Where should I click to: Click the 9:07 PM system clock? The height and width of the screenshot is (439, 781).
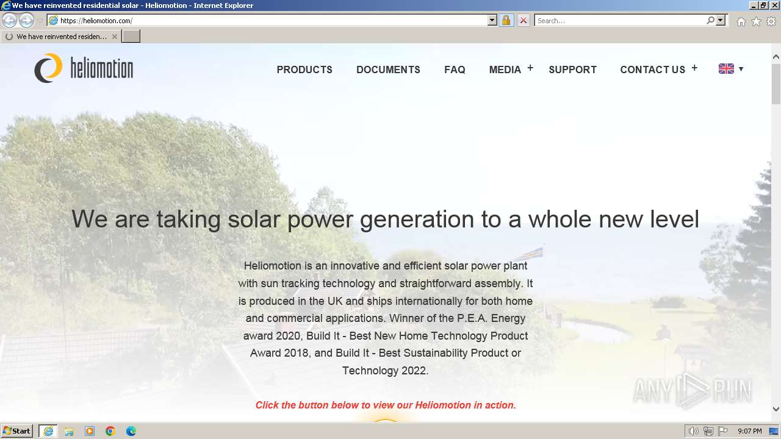click(750, 431)
